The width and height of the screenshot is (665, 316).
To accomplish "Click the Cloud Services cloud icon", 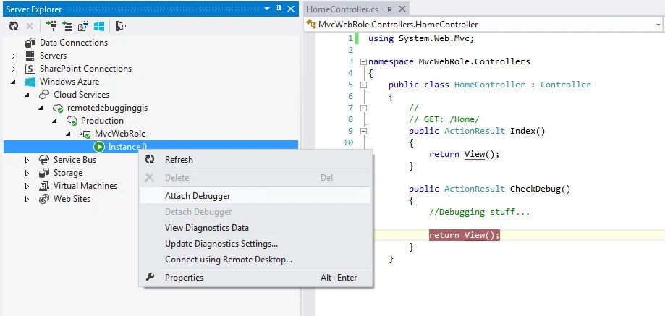I will coord(44,95).
